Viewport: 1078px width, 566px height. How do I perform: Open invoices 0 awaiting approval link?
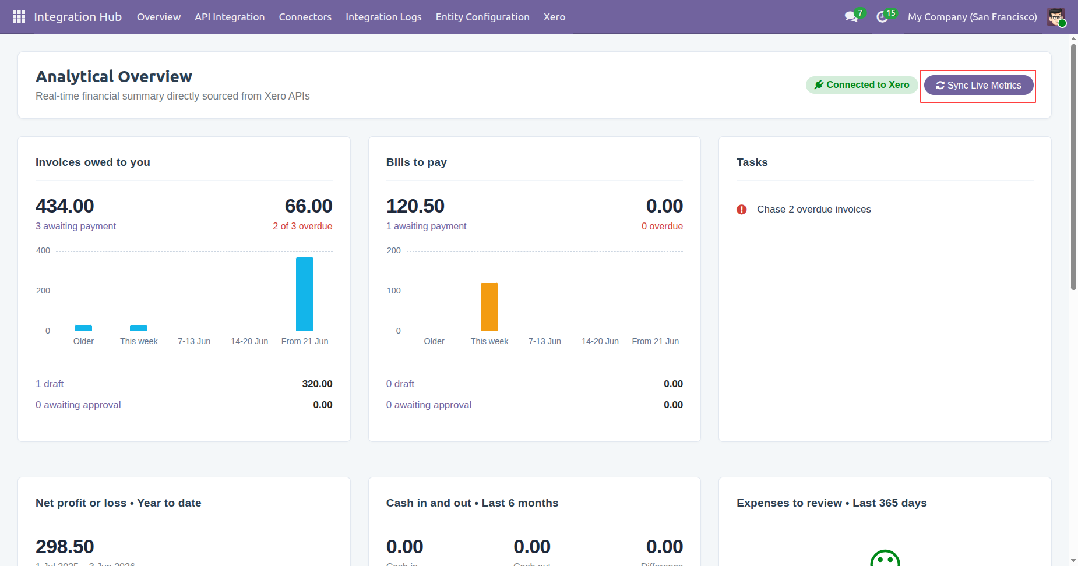tap(78, 405)
